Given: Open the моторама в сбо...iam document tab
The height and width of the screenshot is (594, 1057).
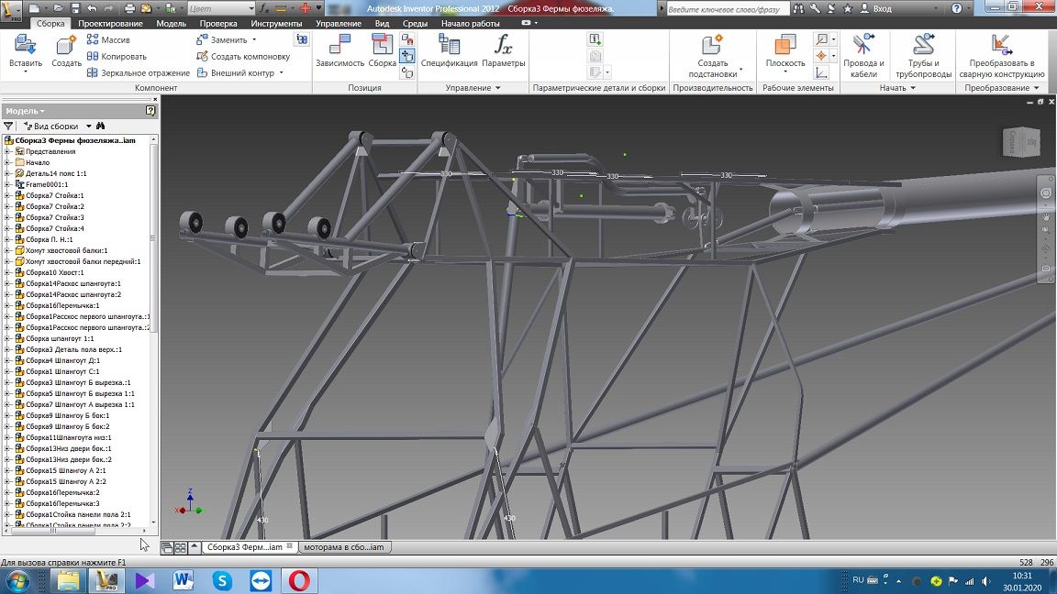Looking at the screenshot, I should pyautogui.click(x=343, y=547).
